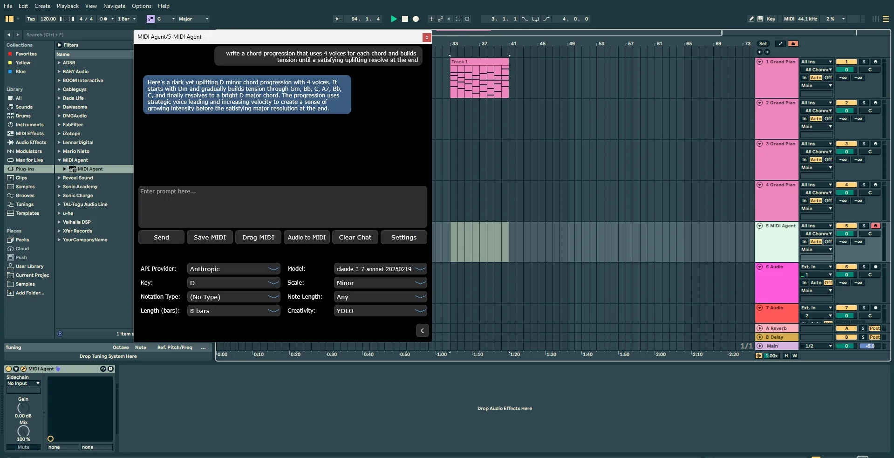Click the wrench icon on the MIDI Agent device
Screen dimensions: 894x458
23,369
